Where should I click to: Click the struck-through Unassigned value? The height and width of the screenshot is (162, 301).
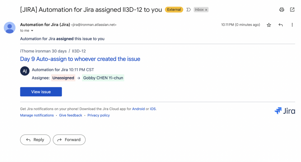[x=63, y=78]
